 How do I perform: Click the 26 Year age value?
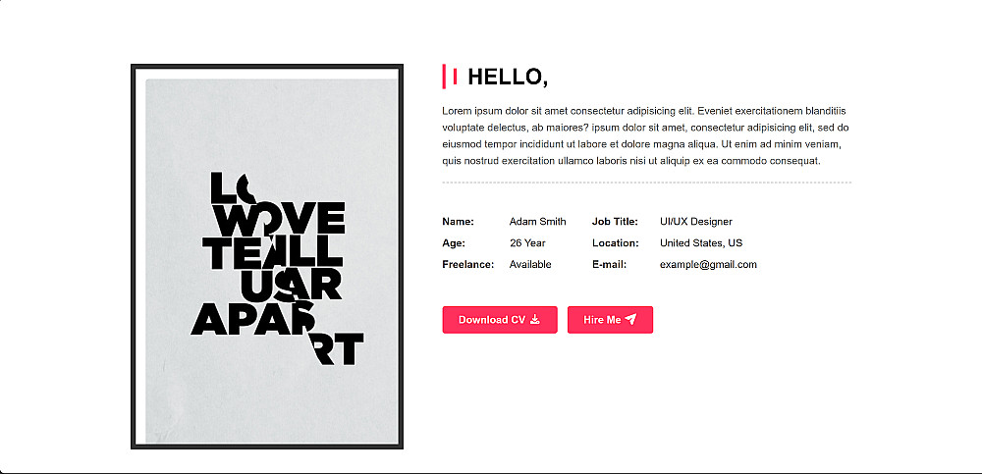click(x=527, y=243)
